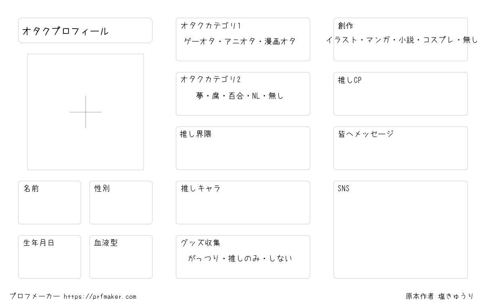
Task: Select the 性別 gender field
Action: tap(121, 203)
